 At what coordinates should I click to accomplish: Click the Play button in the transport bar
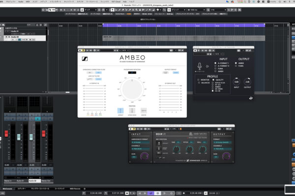coord(164,193)
